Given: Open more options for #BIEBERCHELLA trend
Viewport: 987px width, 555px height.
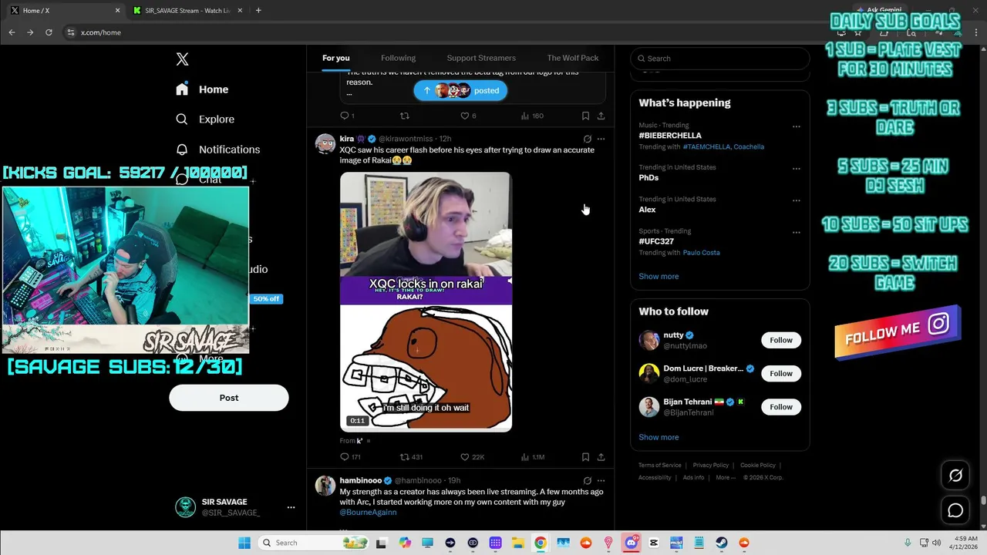Looking at the screenshot, I should pos(797,126).
